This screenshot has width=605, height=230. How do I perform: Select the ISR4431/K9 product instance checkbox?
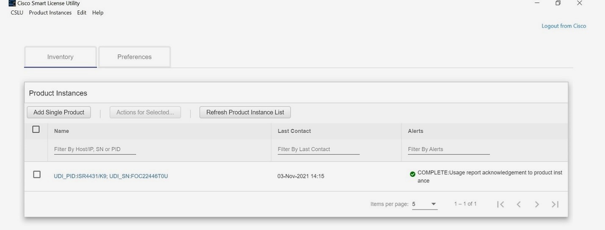pyautogui.click(x=37, y=175)
